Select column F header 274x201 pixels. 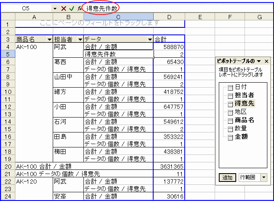(x=230, y=17)
